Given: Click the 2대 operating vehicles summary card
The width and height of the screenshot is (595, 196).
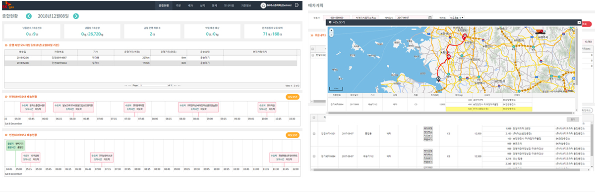Looking at the screenshot, I should 152,32.
